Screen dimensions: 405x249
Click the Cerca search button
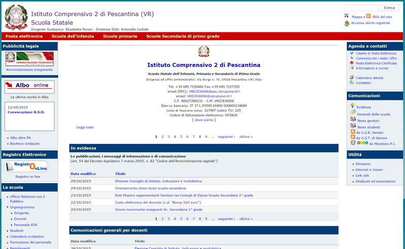(x=389, y=8)
